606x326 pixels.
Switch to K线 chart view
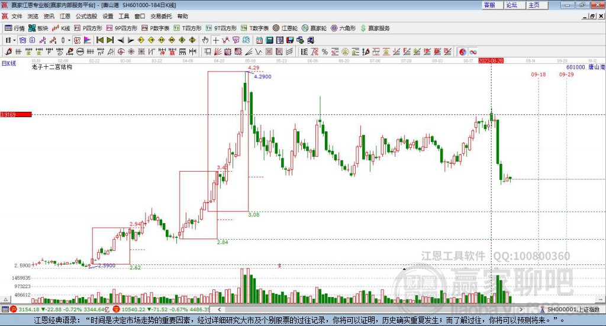pos(61,28)
